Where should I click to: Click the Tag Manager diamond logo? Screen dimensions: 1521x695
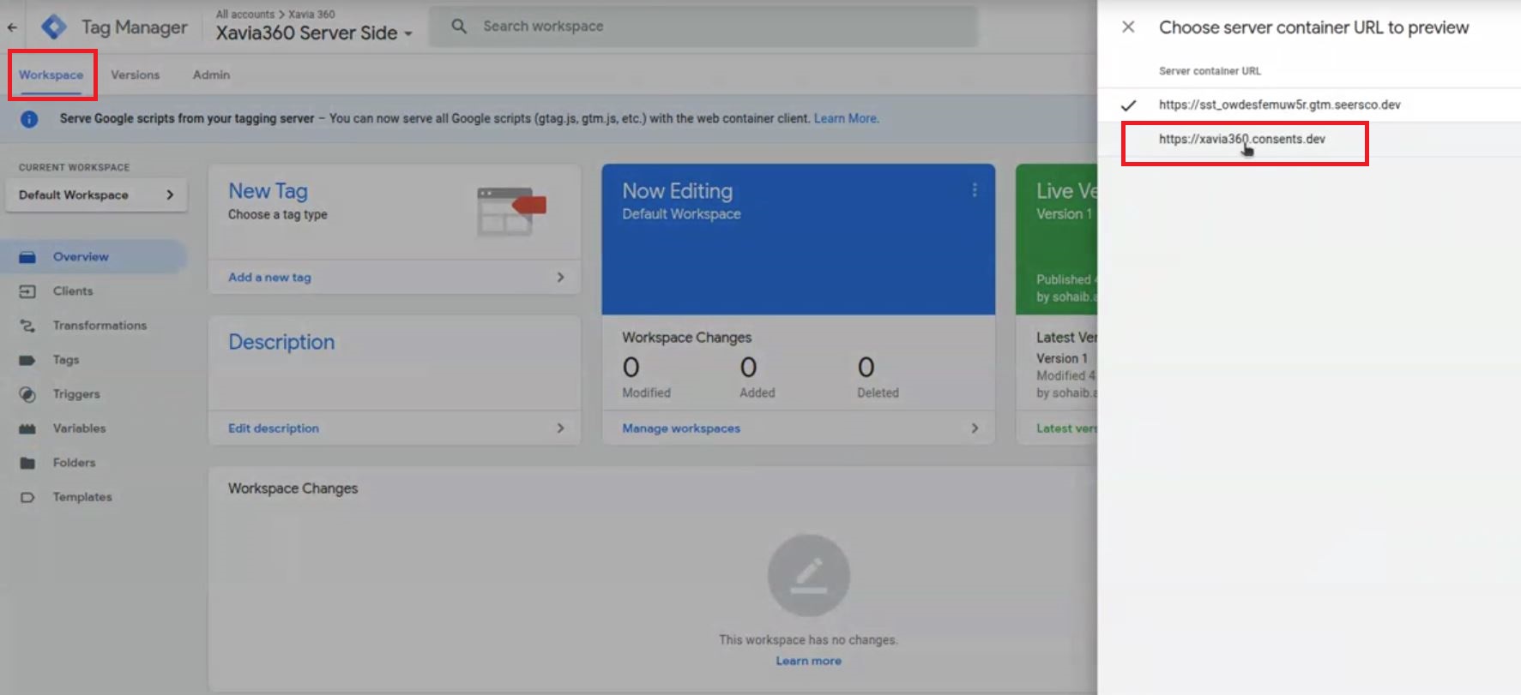(x=54, y=27)
